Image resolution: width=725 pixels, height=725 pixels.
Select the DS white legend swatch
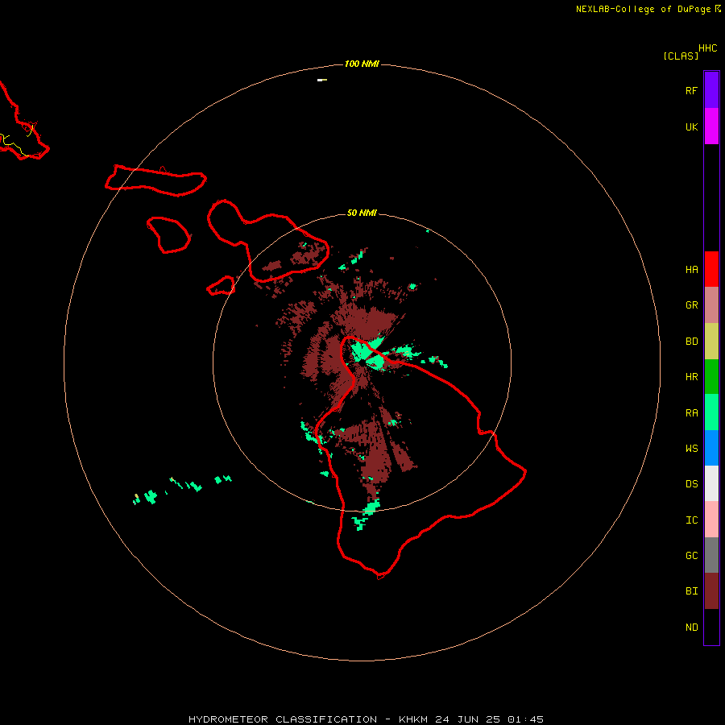pyautogui.click(x=711, y=483)
